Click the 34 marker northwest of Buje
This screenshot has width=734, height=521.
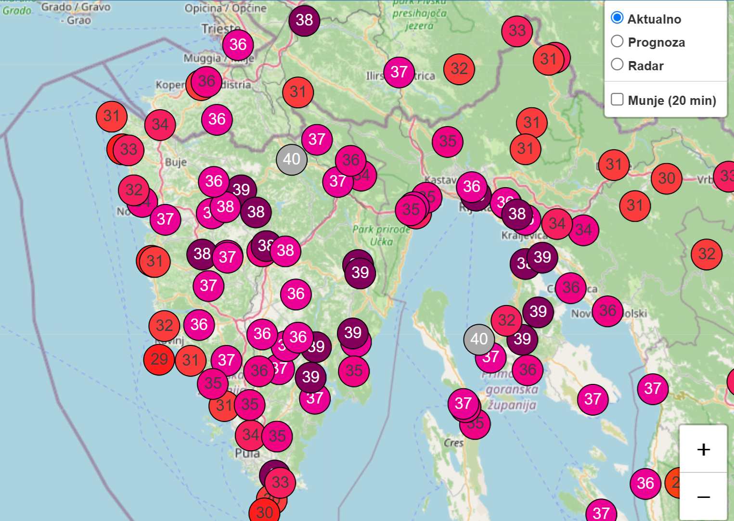160,125
